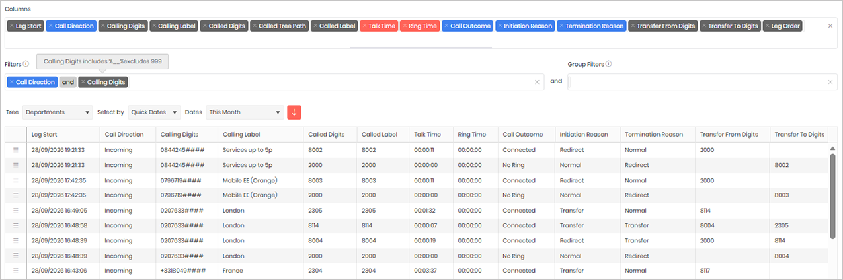Clear the Group Filters field X icon
Screen dimensions: 843x280
[x=830, y=82]
